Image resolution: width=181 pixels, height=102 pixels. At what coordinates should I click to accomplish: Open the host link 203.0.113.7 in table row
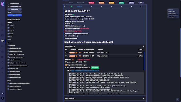click(80, 6)
